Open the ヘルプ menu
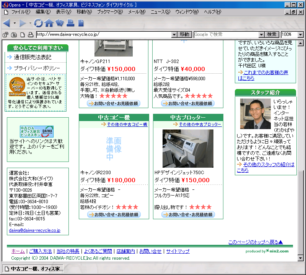Image resolution: width=306 pixels, height=275 pixels. coord(213,12)
